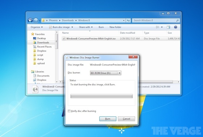The height and width of the screenshot is (137, 203).
Task: Click in the Search Windows 8 field
Action: tap(154, 20)
